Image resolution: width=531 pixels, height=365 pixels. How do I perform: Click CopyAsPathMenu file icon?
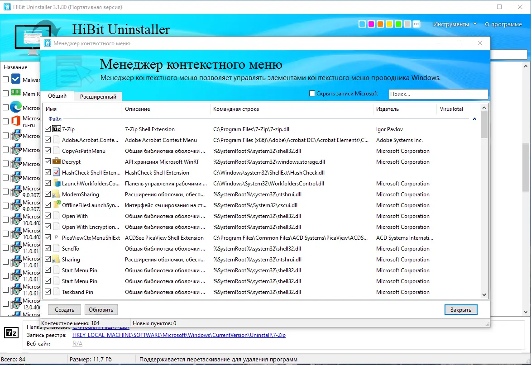coord(57,151)
